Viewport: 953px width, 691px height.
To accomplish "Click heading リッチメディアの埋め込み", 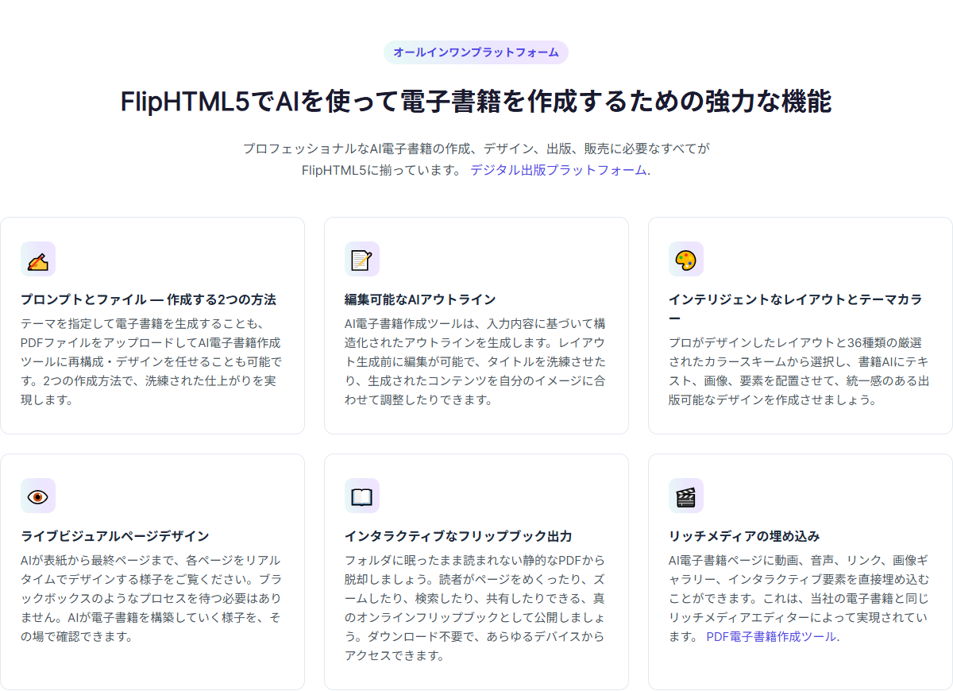I will point(744,536).
